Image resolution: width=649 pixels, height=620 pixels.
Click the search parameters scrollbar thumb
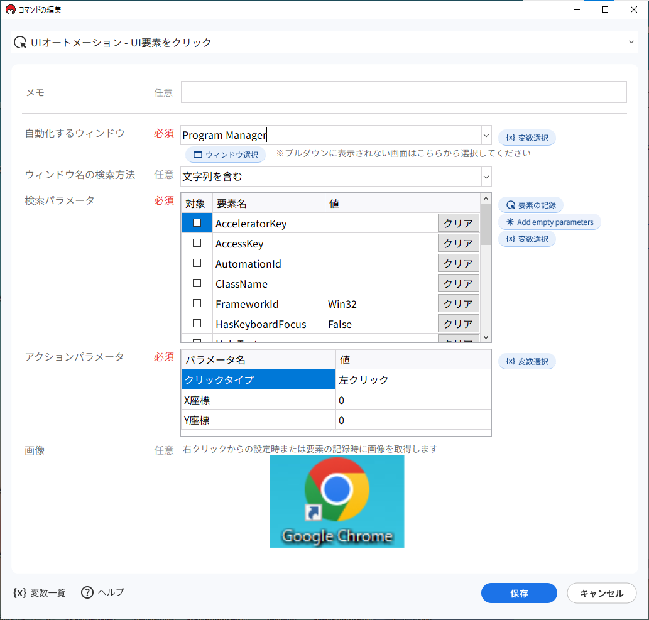(486, 224)
